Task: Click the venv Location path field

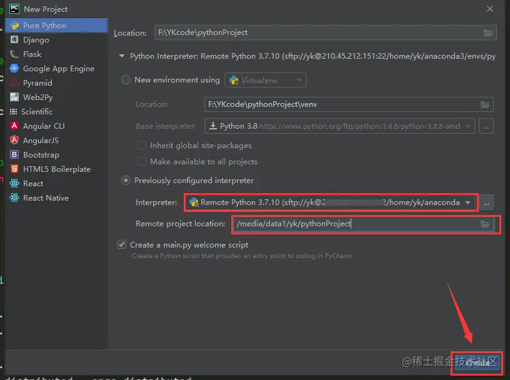Action: 349,104
